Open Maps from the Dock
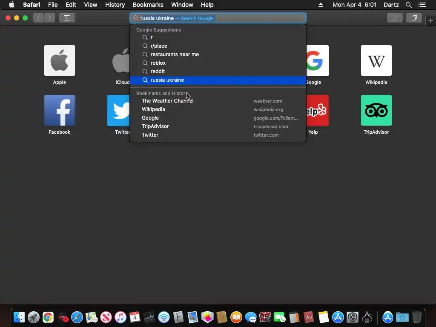 pyautogui.click(x=92, y=317)
